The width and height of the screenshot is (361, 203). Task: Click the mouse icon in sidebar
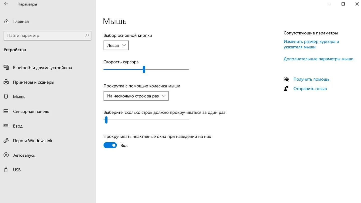pyautogui.click(x=6, y=97)
